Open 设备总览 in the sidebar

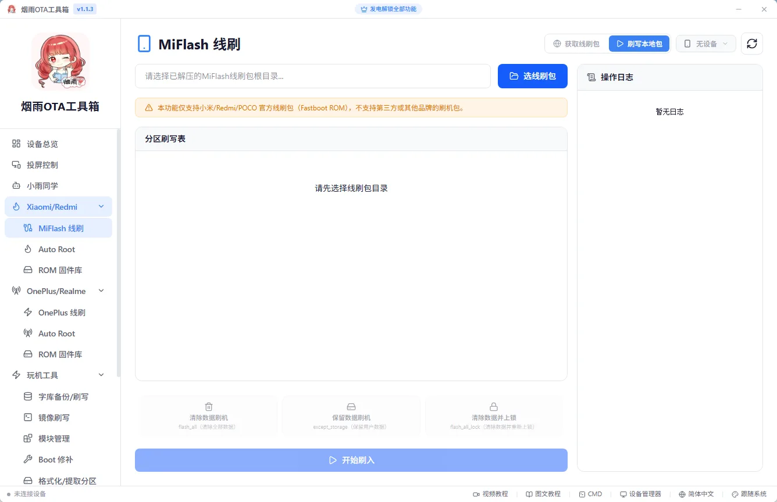pyautogui.click(x=58, y=144)
